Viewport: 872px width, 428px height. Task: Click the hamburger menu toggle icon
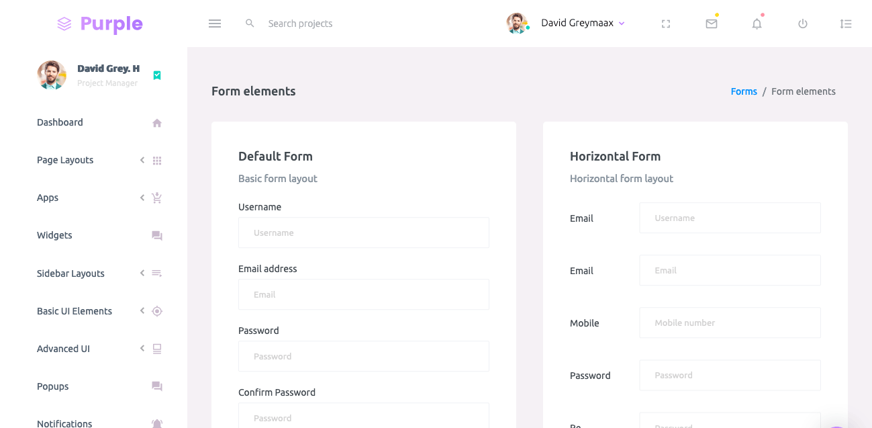(215, 24)
